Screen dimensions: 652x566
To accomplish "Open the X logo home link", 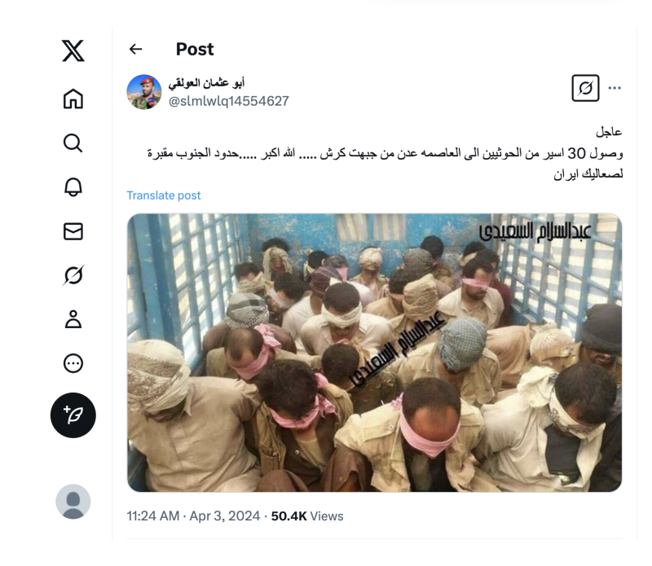I will 73,50.
